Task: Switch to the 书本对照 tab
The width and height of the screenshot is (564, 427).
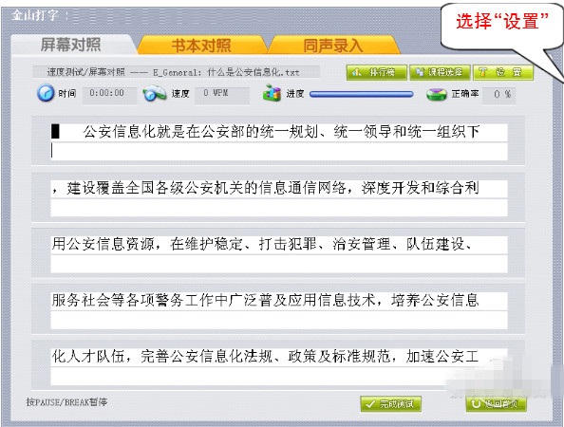Action: point(201,46)
